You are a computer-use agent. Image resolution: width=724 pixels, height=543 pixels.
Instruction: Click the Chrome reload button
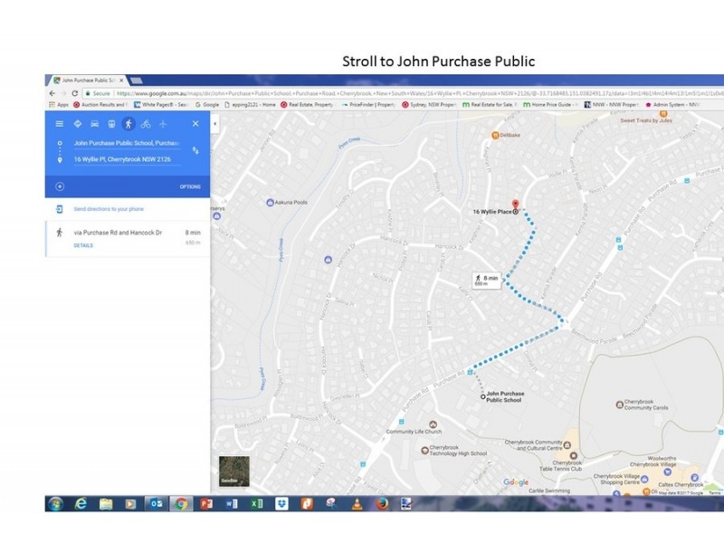(74, 93)
